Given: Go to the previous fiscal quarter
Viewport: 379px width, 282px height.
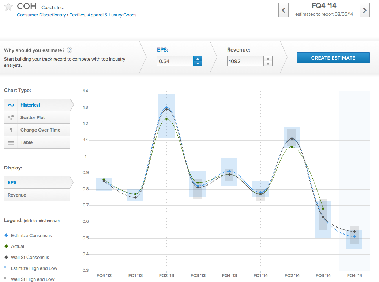Looking at the screenshot, I should pos(284,10).
